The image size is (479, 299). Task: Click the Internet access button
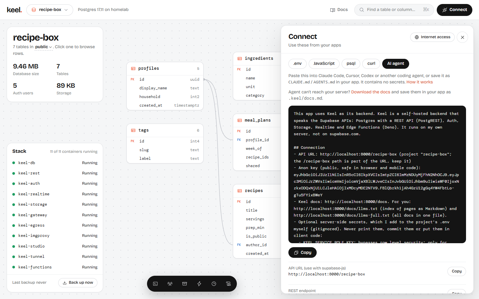coord(432,37)
